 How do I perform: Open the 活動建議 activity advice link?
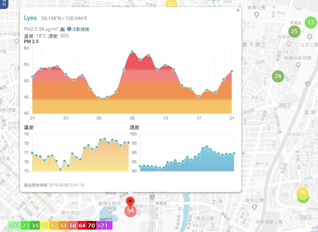tap(80, 29)
